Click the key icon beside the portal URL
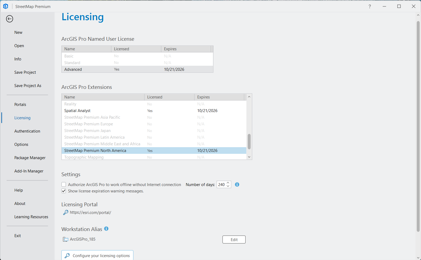 66,212
